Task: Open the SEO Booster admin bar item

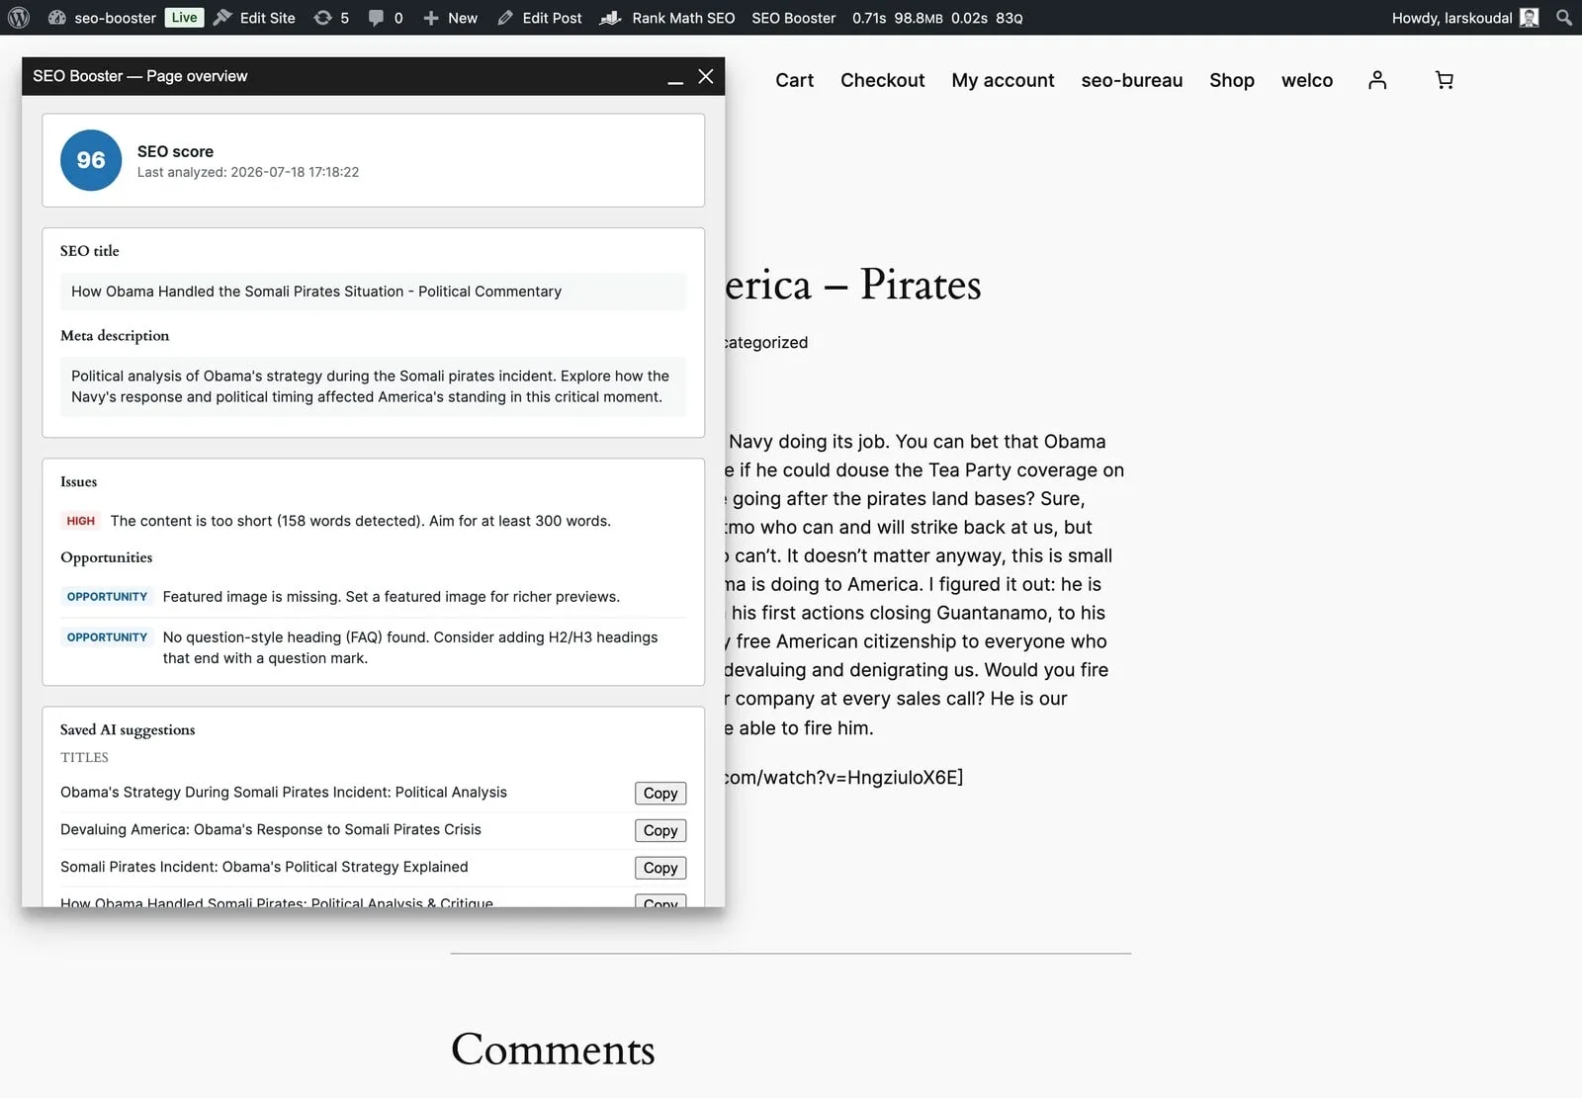Action: coord(793,18)
